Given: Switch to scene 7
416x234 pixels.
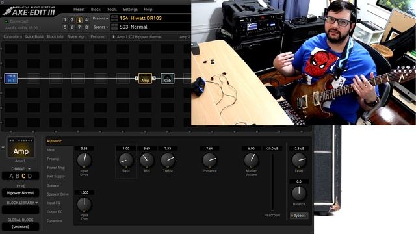Looking at the screenshot, I should coord(79,27).
